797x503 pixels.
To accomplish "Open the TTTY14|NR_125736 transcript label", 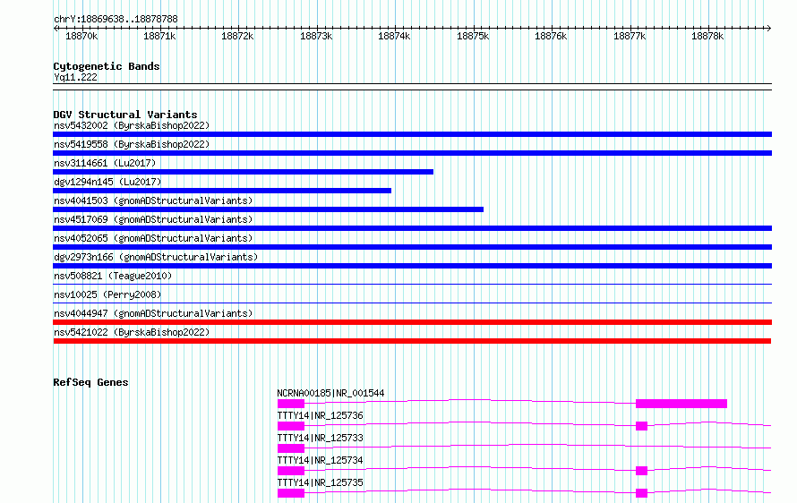I will click(x=321, y=415).
